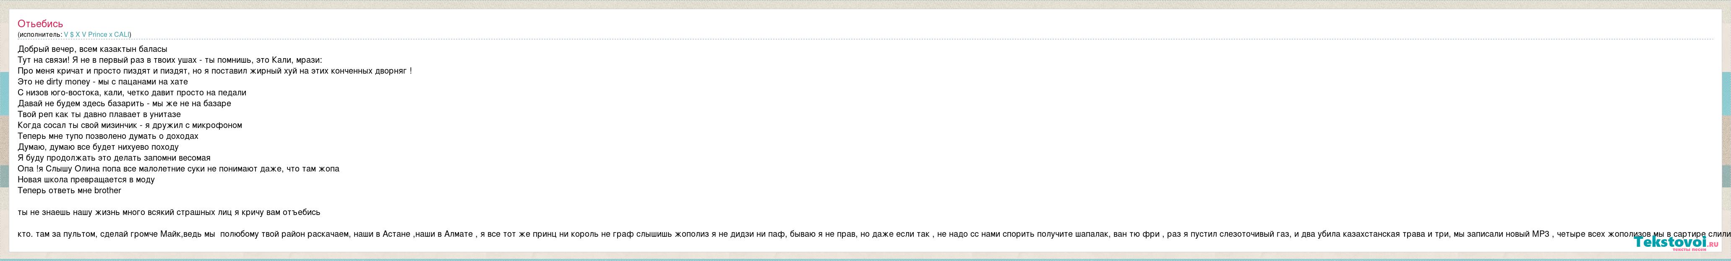Click the line 'Теперь ответь мне brother'
The width and height of the screenshot is (1731, 261).
[x=69, y=191]
